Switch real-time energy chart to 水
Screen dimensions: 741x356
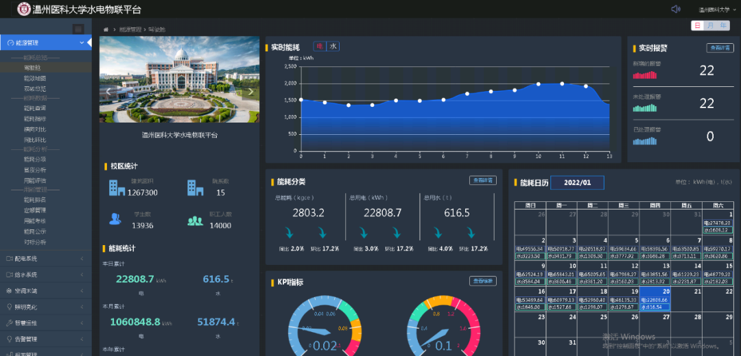333,46
